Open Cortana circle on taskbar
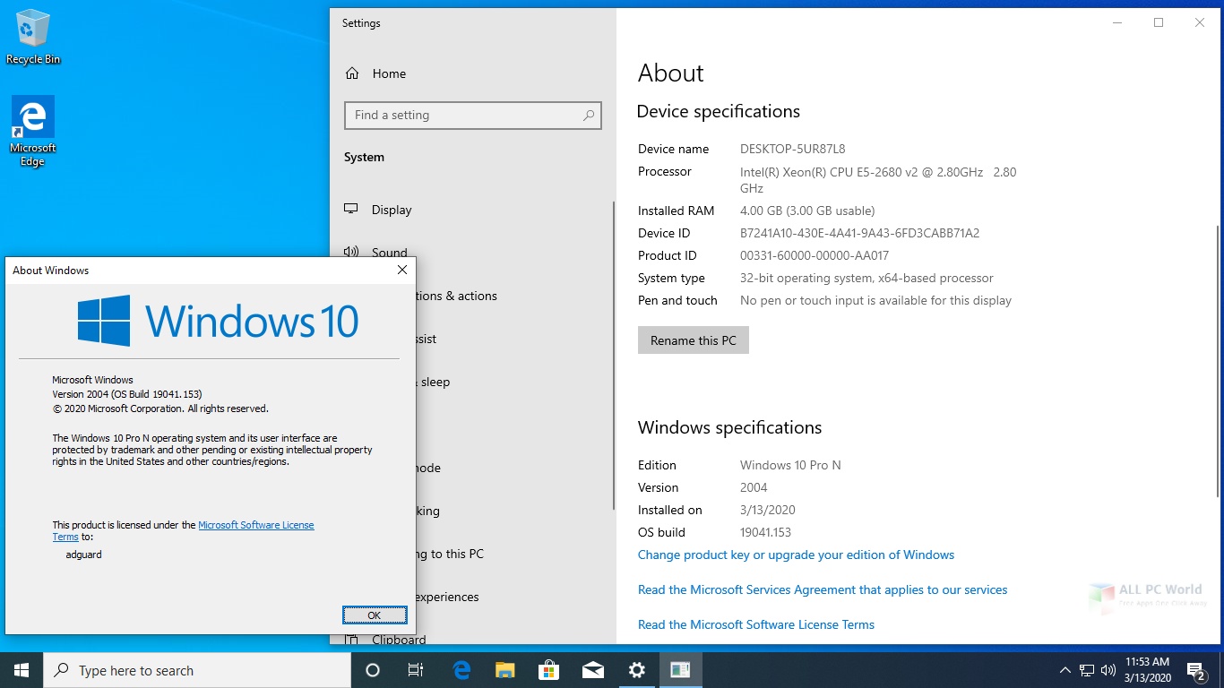 click(x=373, y=670)
